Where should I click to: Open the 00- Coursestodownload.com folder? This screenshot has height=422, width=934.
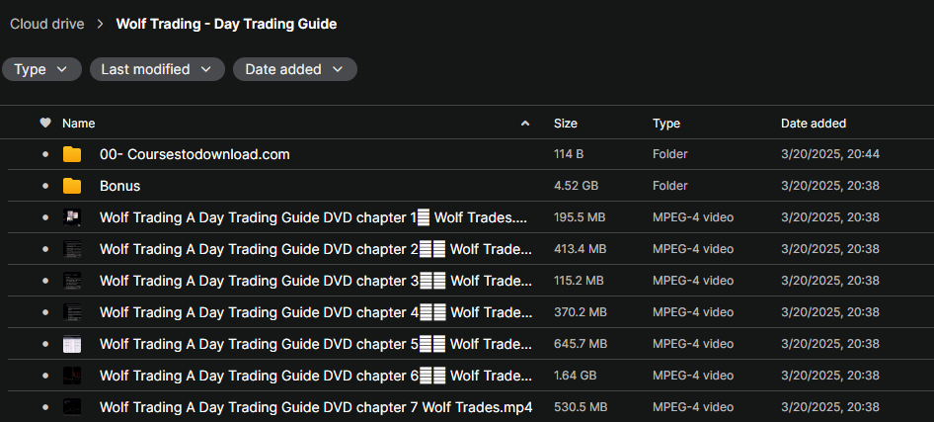[x=195, y=154]
